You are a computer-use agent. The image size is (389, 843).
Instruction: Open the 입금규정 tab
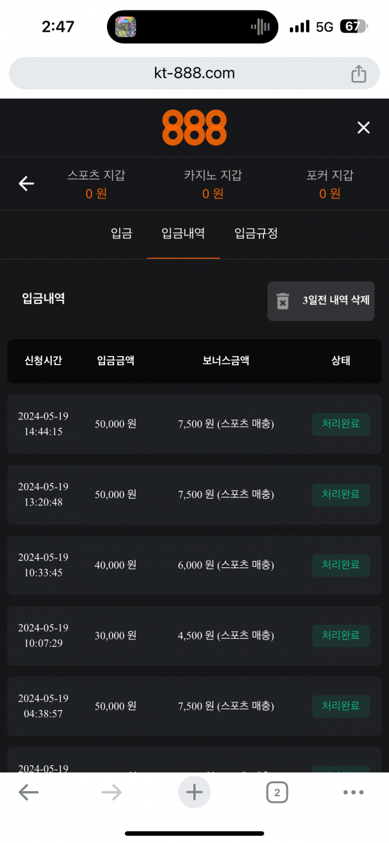pos(256,233)
